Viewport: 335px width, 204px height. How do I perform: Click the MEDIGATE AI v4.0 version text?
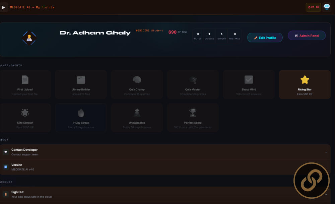pos(23,169)
